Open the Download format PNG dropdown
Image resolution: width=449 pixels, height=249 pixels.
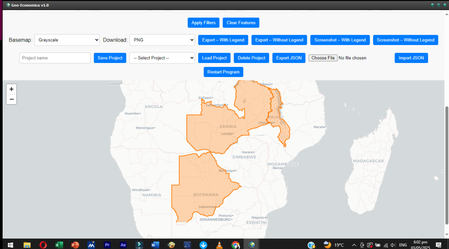click(x=162, y=40)
